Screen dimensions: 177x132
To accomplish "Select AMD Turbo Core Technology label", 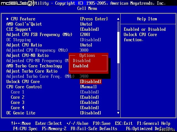I will coord(34,66).
